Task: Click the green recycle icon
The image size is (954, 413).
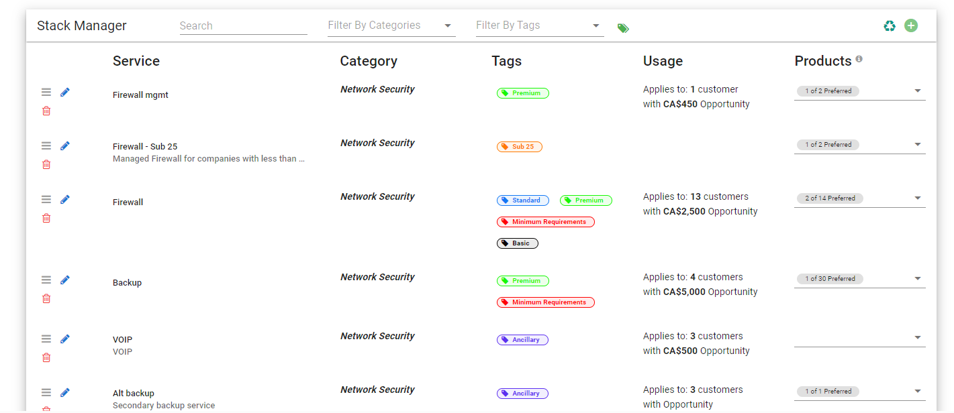Action: pos(890,26)
